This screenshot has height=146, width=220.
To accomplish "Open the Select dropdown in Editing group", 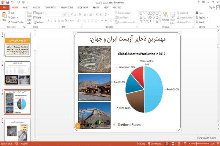I will (201, 22).
